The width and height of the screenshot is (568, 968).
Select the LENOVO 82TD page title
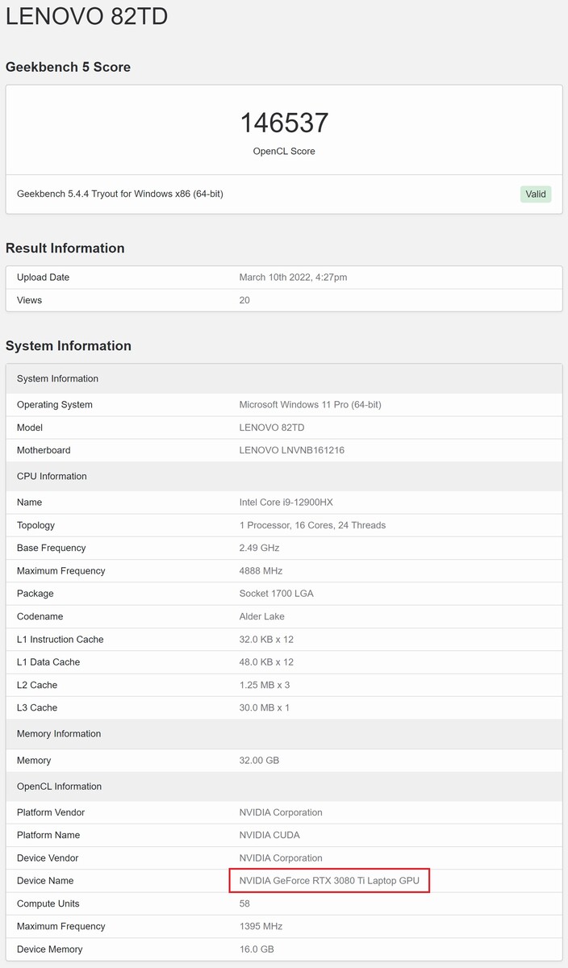87,15
